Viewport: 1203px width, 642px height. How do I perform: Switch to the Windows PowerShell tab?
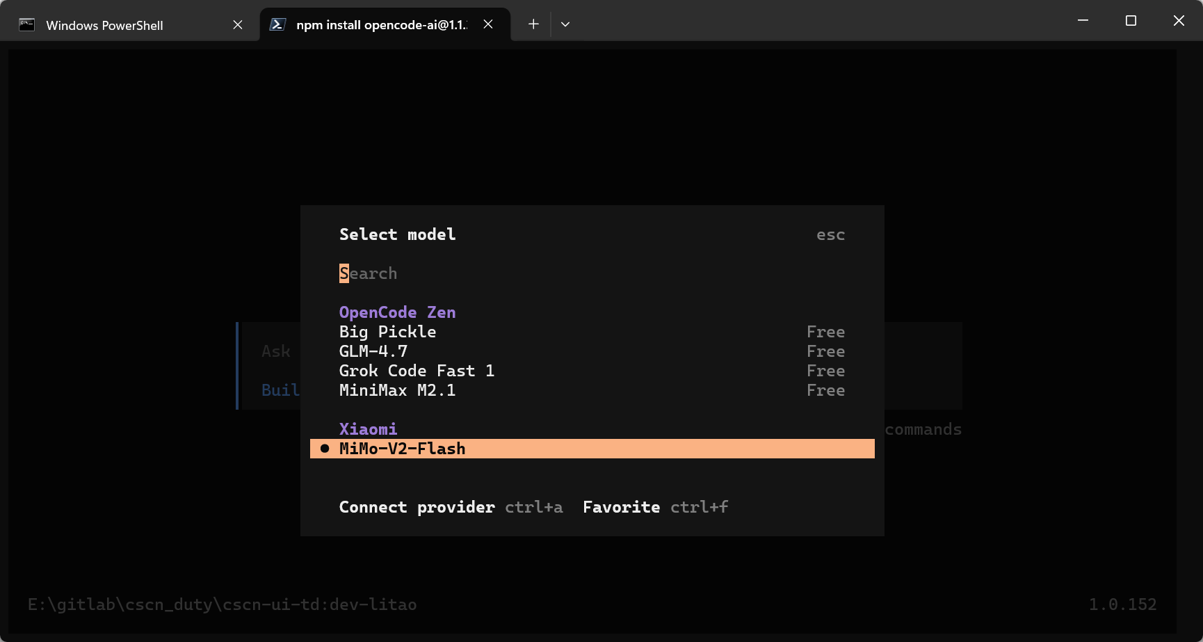[104, 26]
